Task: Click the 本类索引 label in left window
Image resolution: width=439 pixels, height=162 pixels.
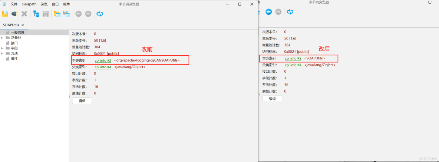Action: click(x=79, y=60)
